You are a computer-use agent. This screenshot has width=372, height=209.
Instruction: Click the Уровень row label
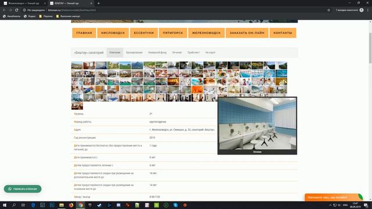[79, 114]
